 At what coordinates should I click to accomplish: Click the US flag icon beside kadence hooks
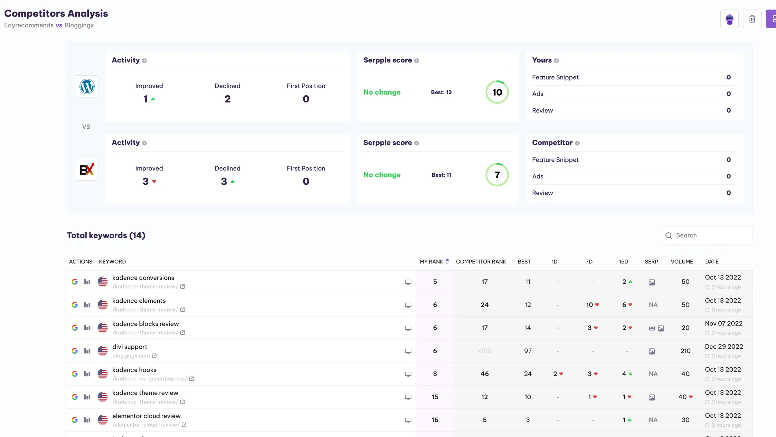103,374
